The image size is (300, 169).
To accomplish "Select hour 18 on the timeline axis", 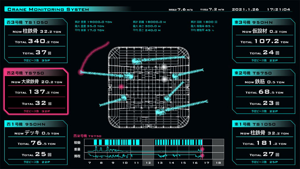I will (218, 163).
